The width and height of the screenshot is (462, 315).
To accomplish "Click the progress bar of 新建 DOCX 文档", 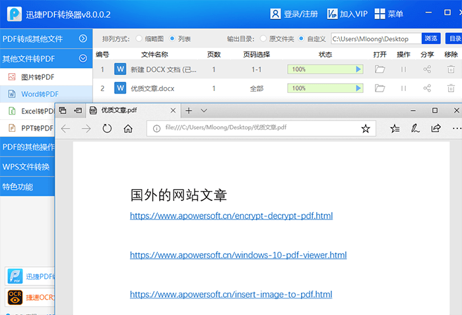I will point(325,69).
